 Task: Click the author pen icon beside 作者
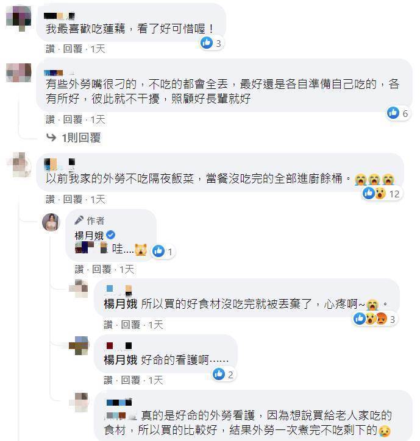pyautogui.click(x=79, y=220)
